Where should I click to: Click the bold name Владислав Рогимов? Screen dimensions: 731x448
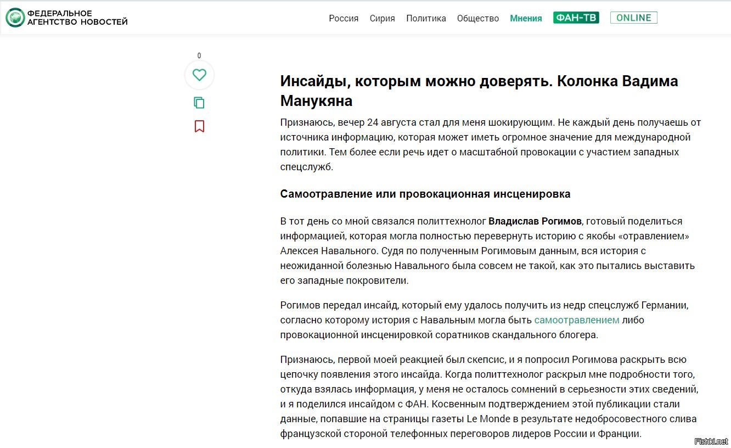coord(535,221)
